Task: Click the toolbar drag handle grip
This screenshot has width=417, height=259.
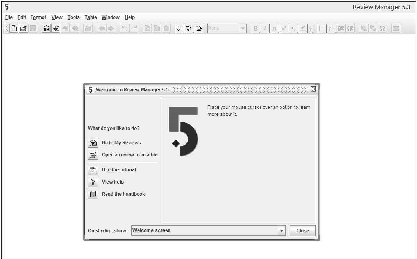Action: (x=6, y=28)
